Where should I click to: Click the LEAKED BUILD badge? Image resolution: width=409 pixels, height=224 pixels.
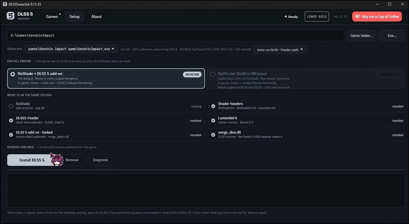[317, 16]
